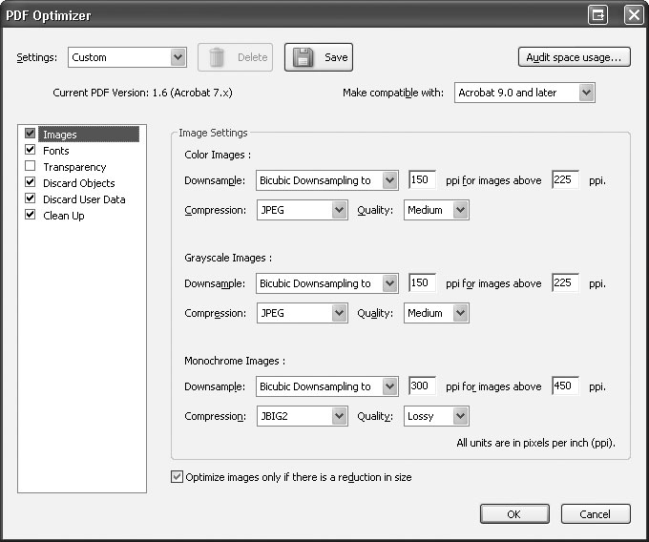
Task: Click Color Images 150 ppi input field
Action: tap(422, 180)
